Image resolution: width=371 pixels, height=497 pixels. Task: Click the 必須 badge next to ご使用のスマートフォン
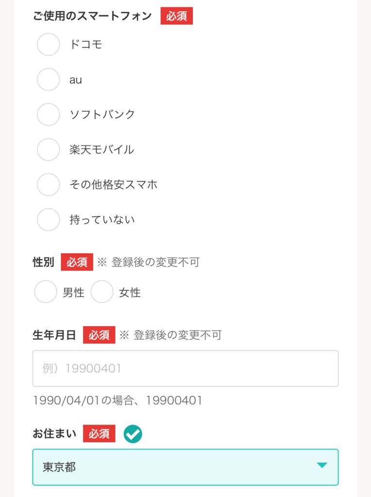point(177,16)
